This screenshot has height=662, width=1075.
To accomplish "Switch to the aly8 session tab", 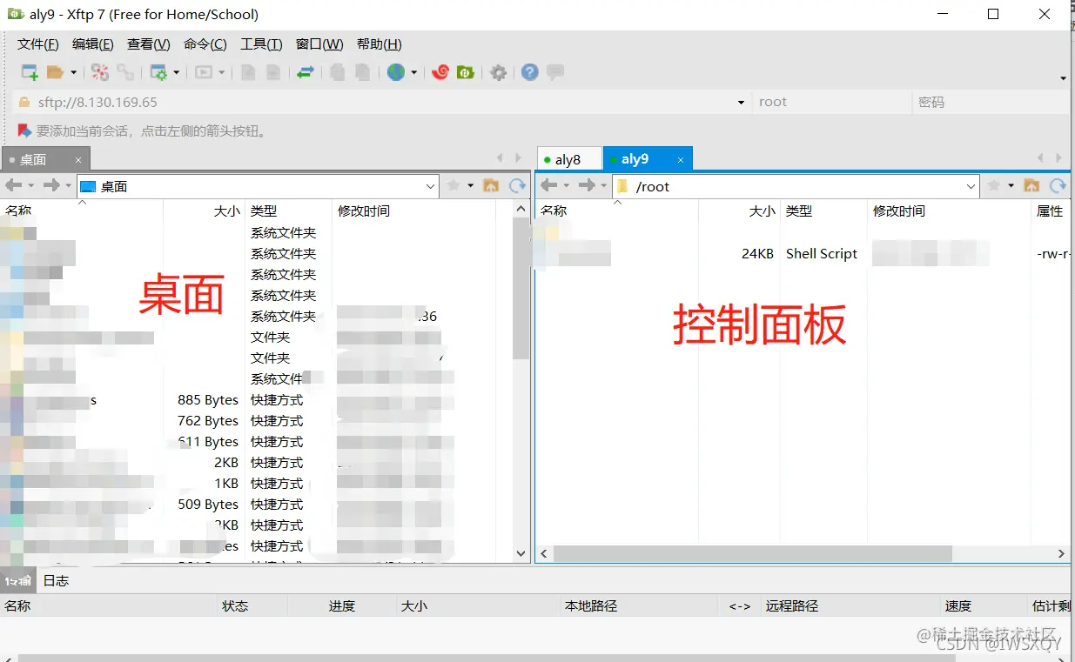I will click(568, 158).
